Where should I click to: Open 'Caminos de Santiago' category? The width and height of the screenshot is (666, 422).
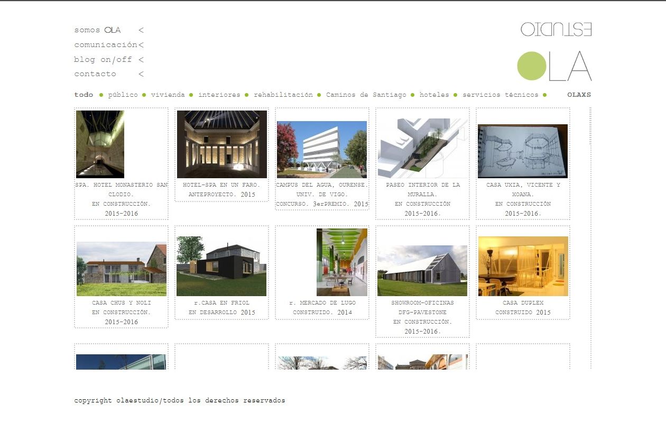pos(366,95)
